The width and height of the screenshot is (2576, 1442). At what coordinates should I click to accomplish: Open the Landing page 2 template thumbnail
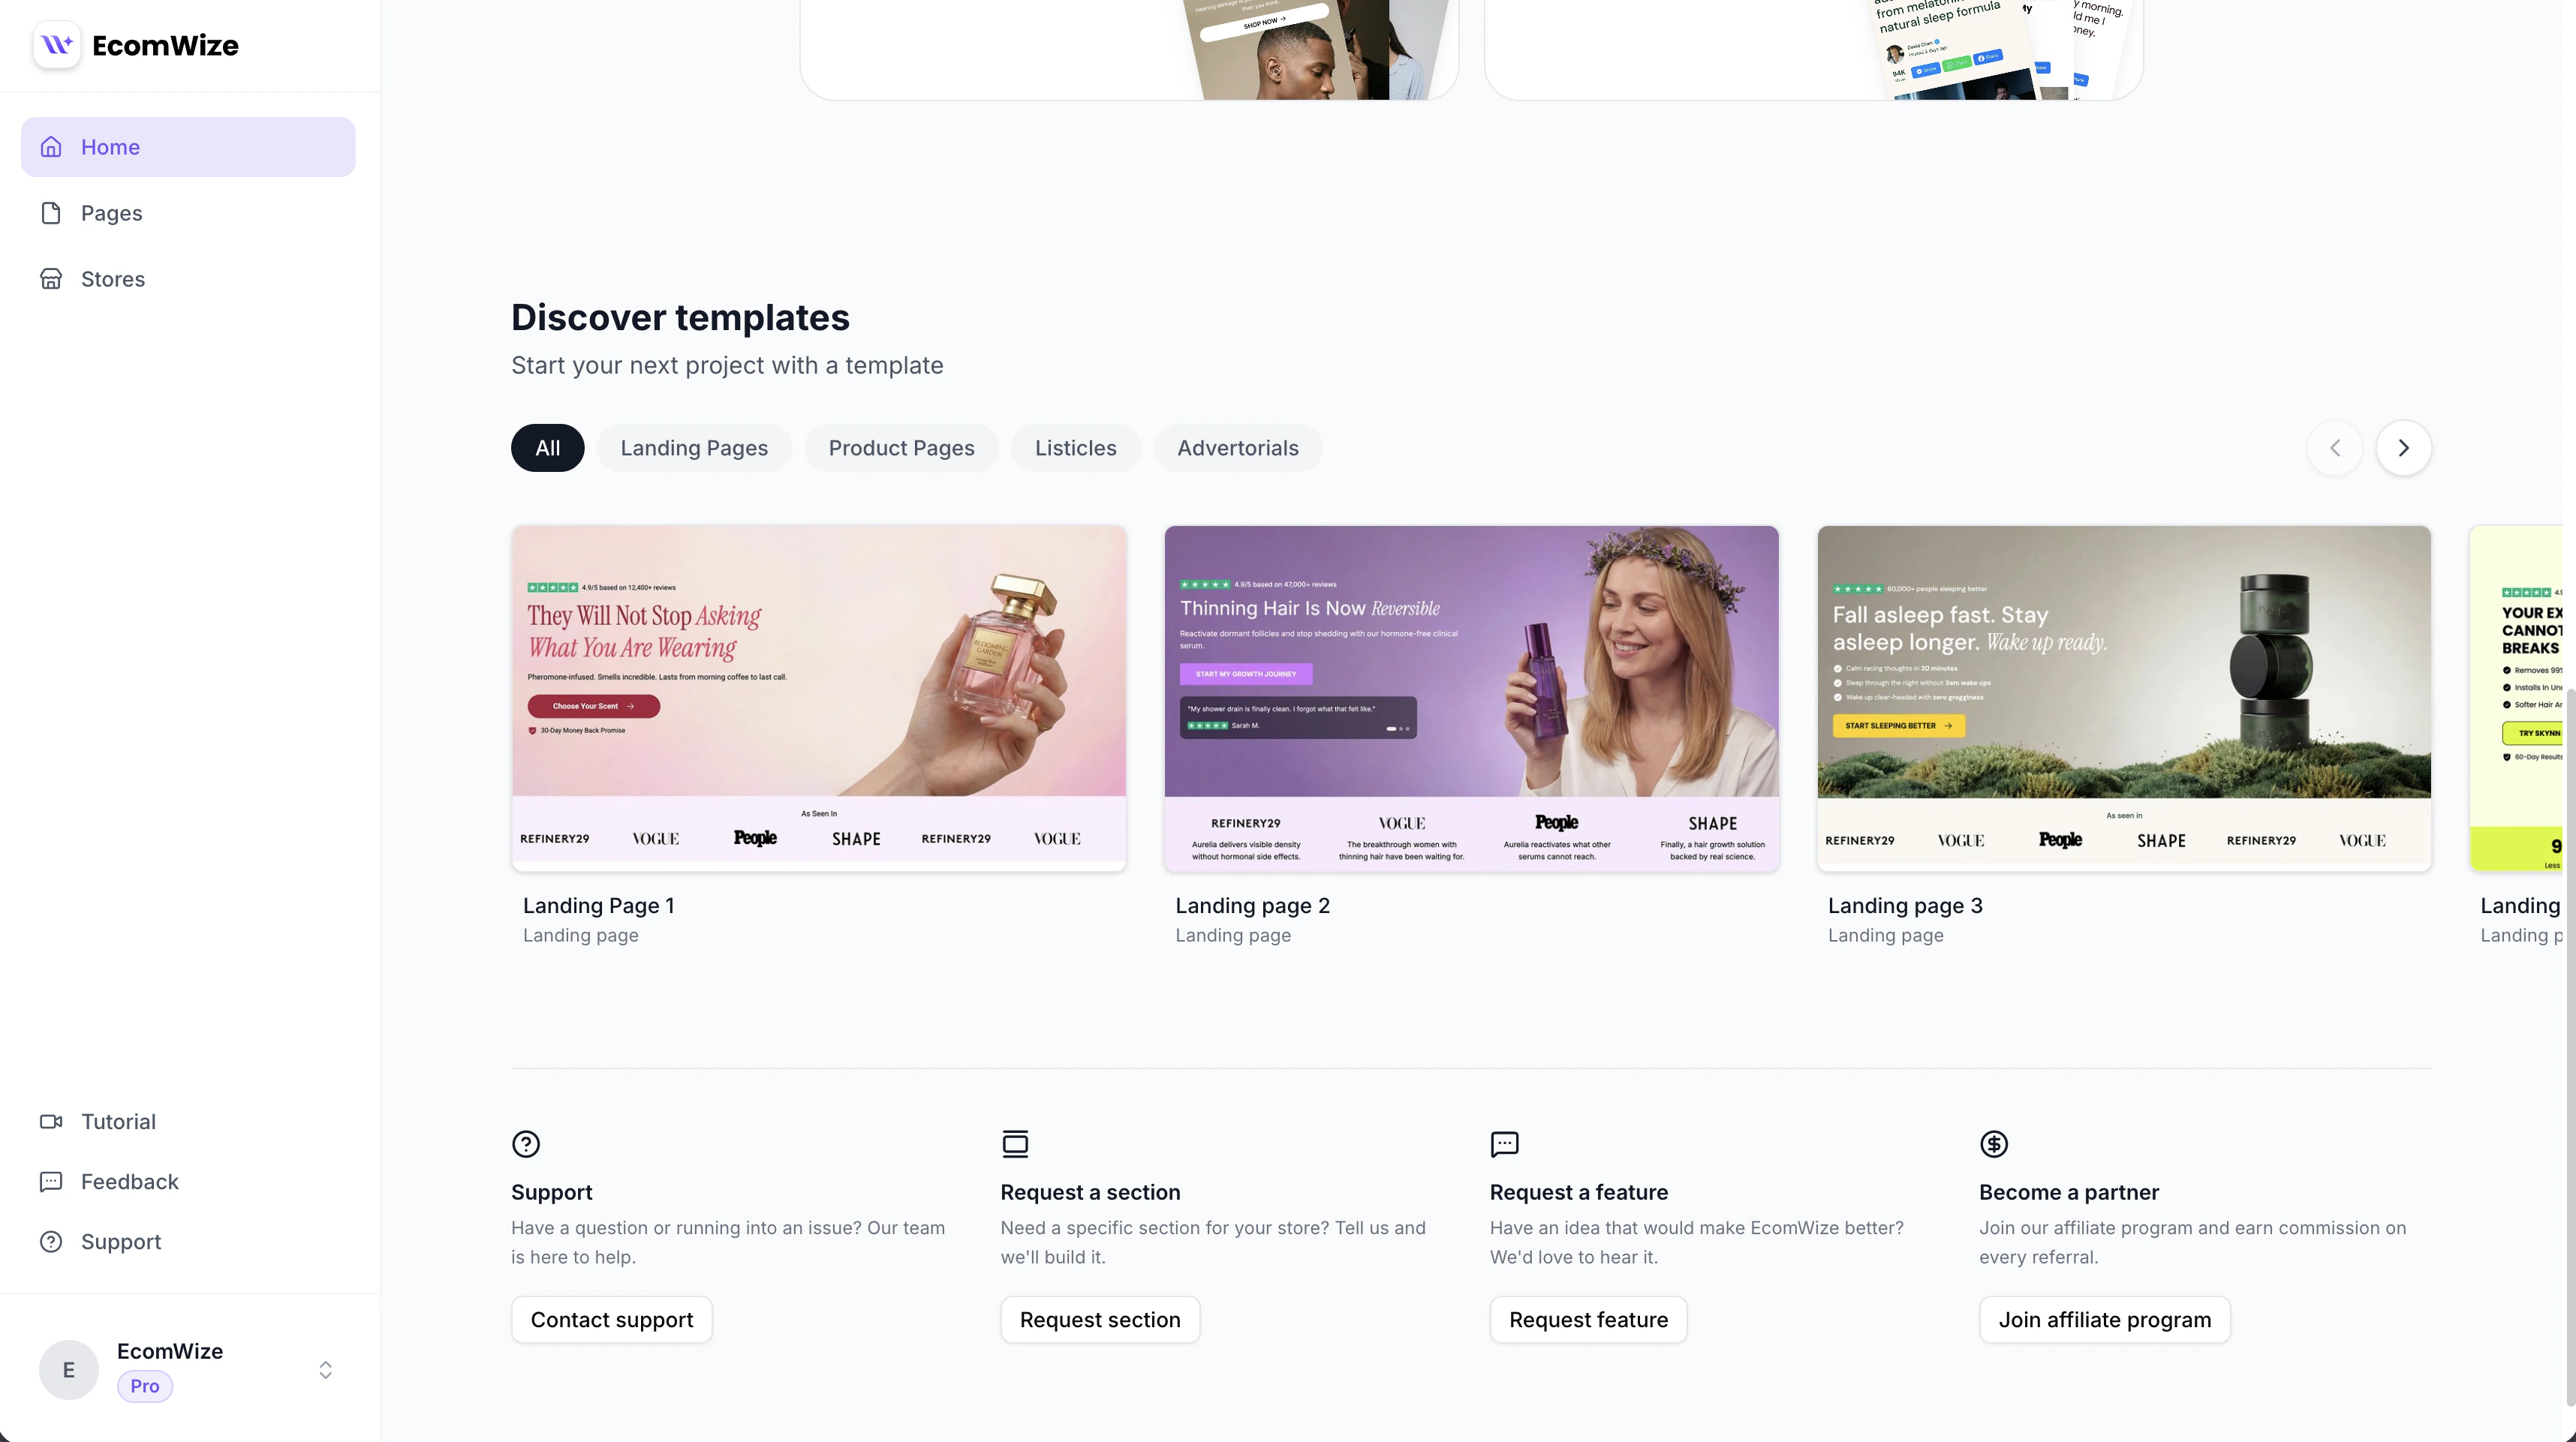pyautogui.click(x=1471, y=698)
